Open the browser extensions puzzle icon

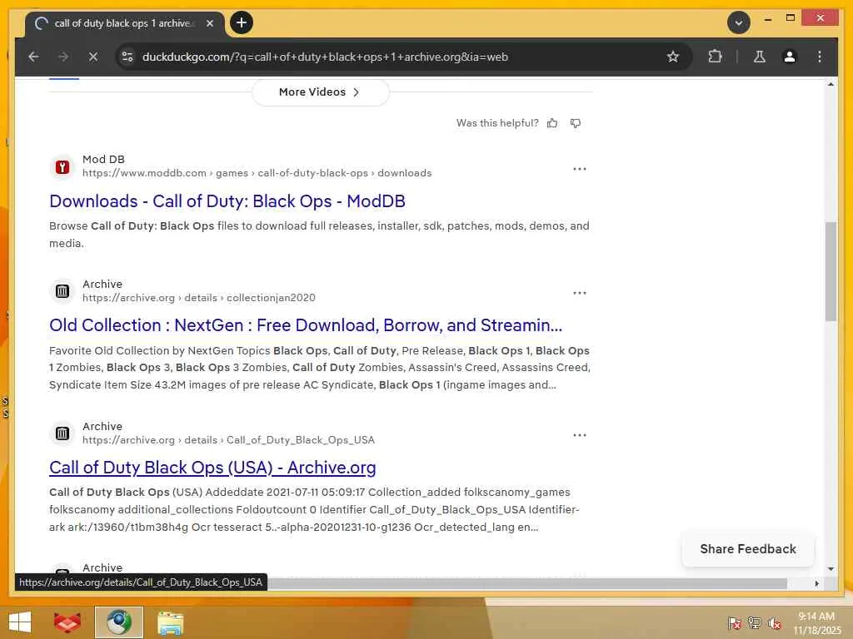click(715, 57)
